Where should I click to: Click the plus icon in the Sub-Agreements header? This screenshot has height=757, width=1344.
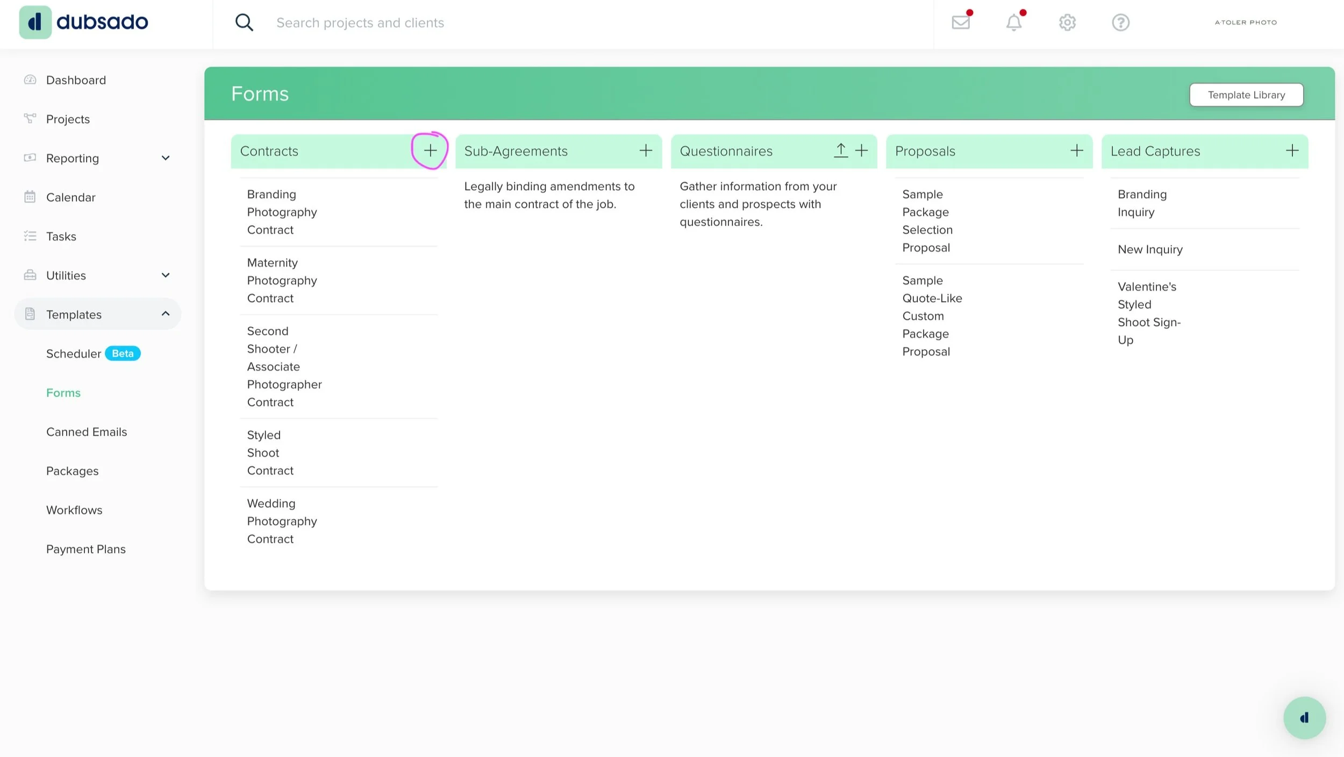tap(646, 151)
